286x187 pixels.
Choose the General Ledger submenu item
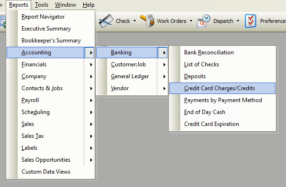click(x=132, y=77)
